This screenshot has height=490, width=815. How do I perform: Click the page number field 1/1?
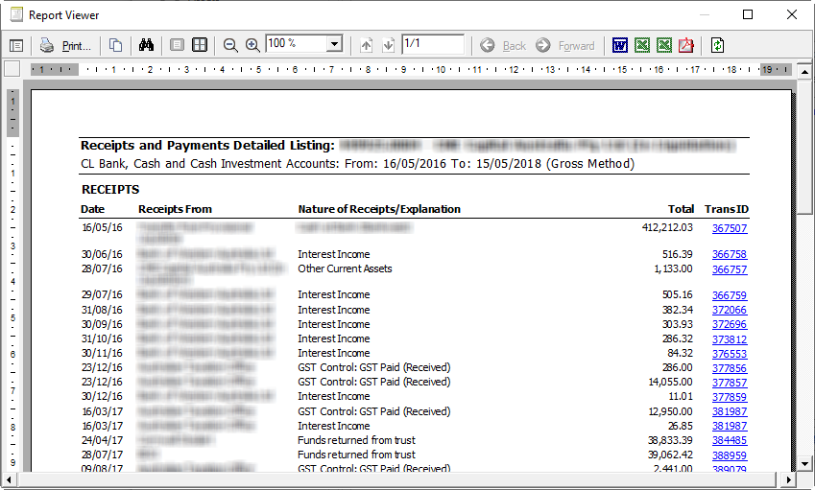432,44
